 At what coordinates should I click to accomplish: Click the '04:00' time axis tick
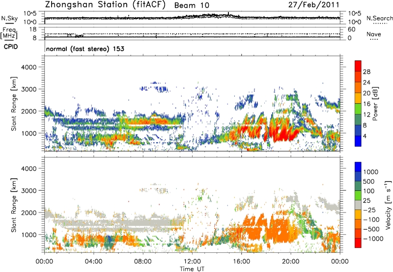pyautogui.click(x=93, y=262)
